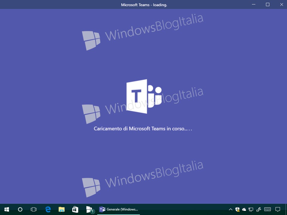Screen dimensions: 287x215
Task: Close the Microsoft Teams loading window
Action: tap(282, 4)
